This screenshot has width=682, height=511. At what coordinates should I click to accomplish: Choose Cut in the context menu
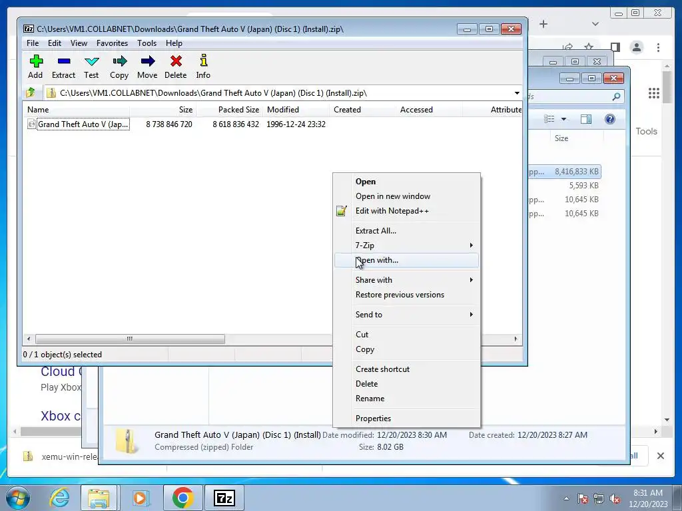click(x=406, y=335)
